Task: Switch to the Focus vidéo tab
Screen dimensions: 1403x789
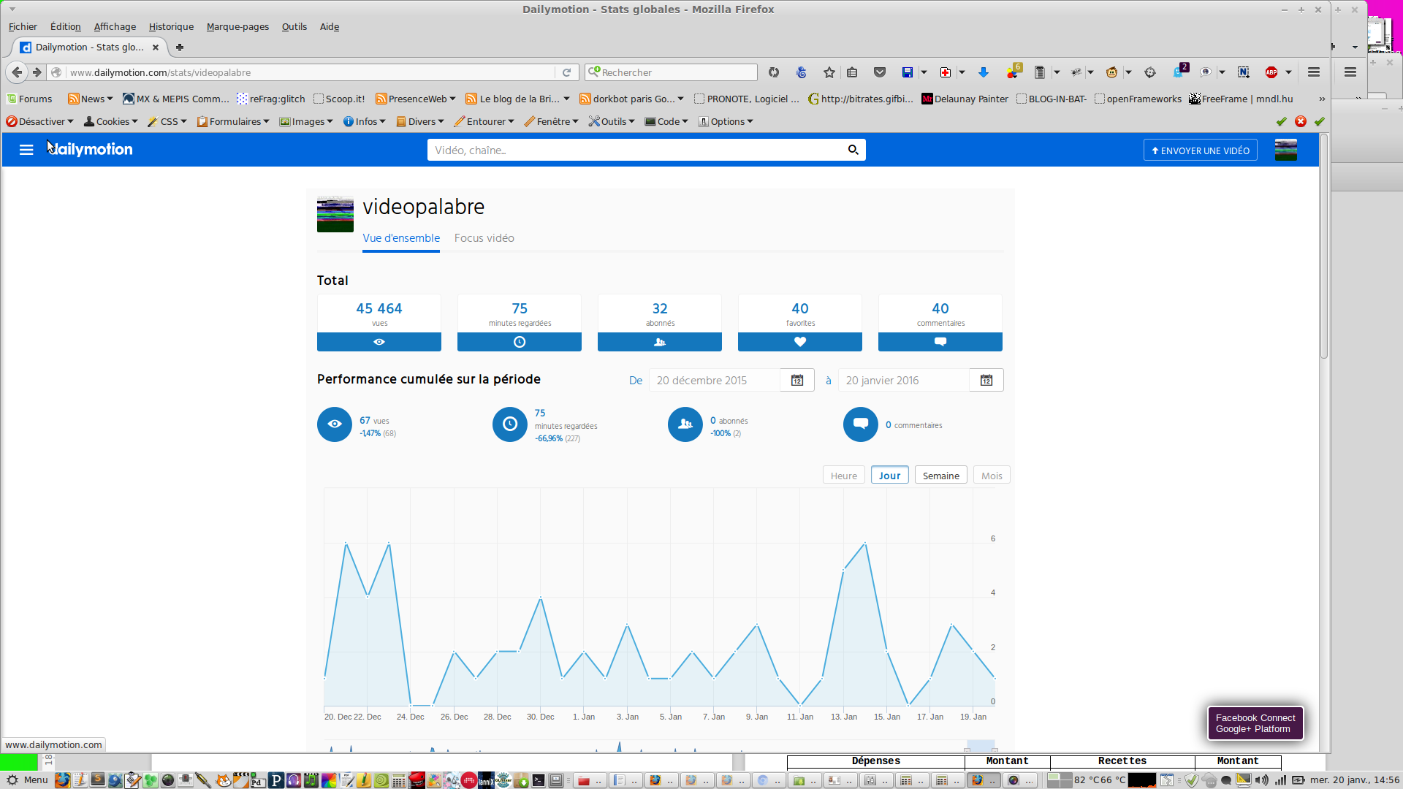Action: 484,238
